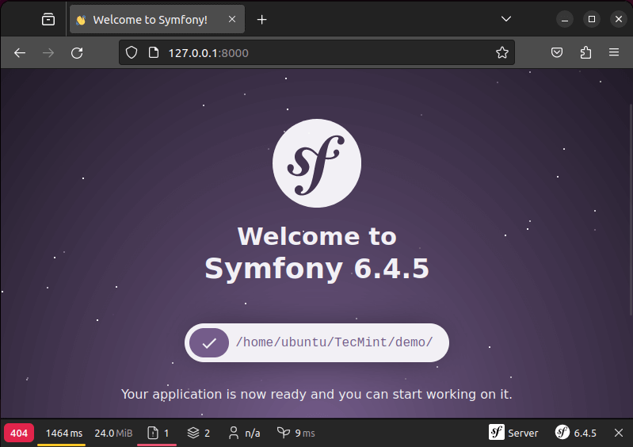Open Firefox View tab overview icon

click(x=48, y=19)
